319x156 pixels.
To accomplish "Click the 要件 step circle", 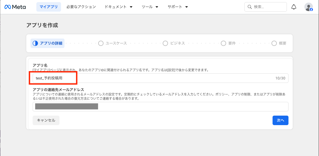I will (223, 43).
